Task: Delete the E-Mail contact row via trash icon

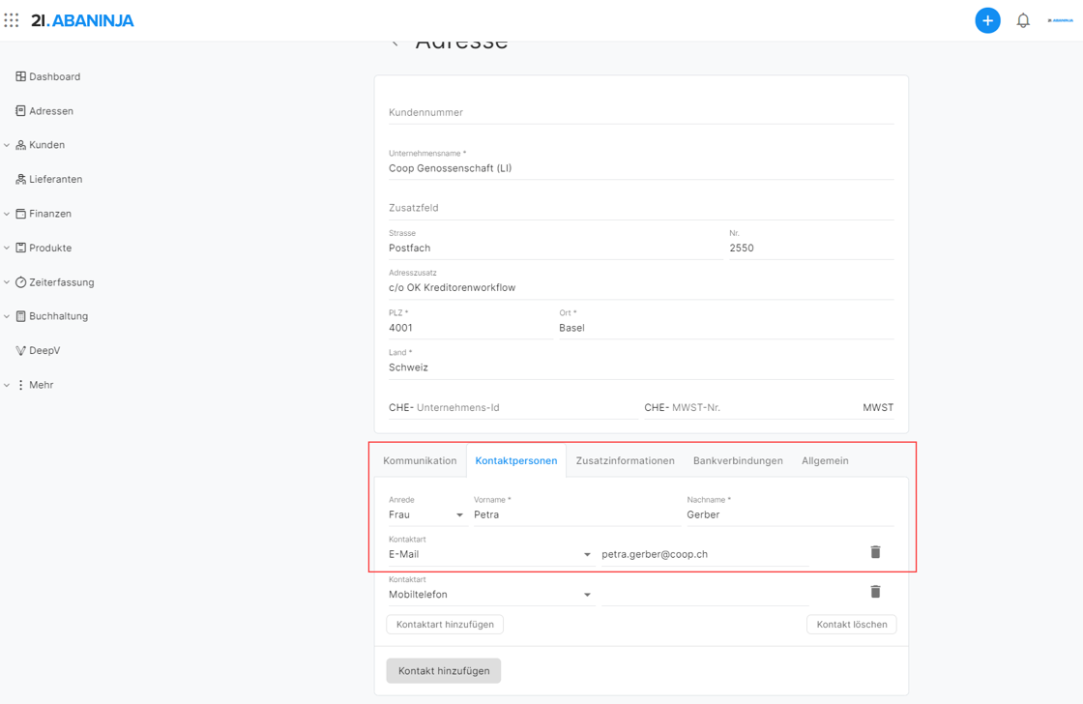Action: pyautogui.click(x=875, y=552)
